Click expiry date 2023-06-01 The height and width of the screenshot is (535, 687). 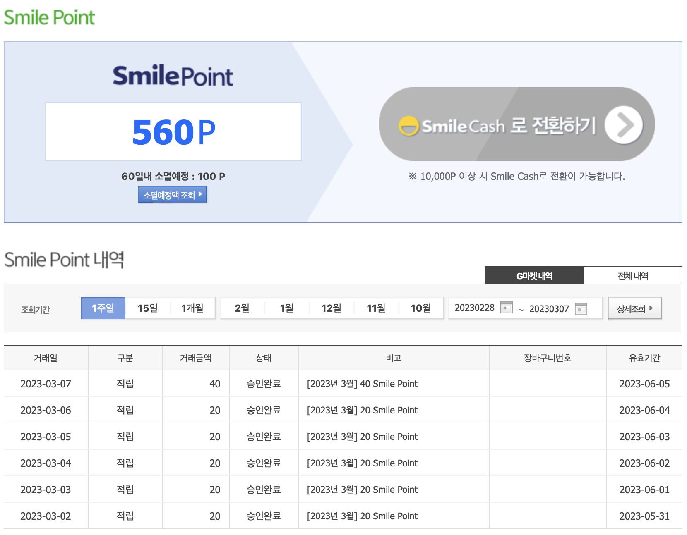click(644, 490)
